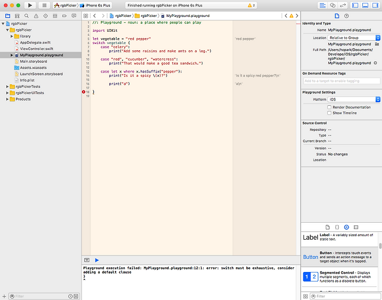Click the On Demand Resource Tags field
Screen dimensions: 382x300
[x=341, y=81]
